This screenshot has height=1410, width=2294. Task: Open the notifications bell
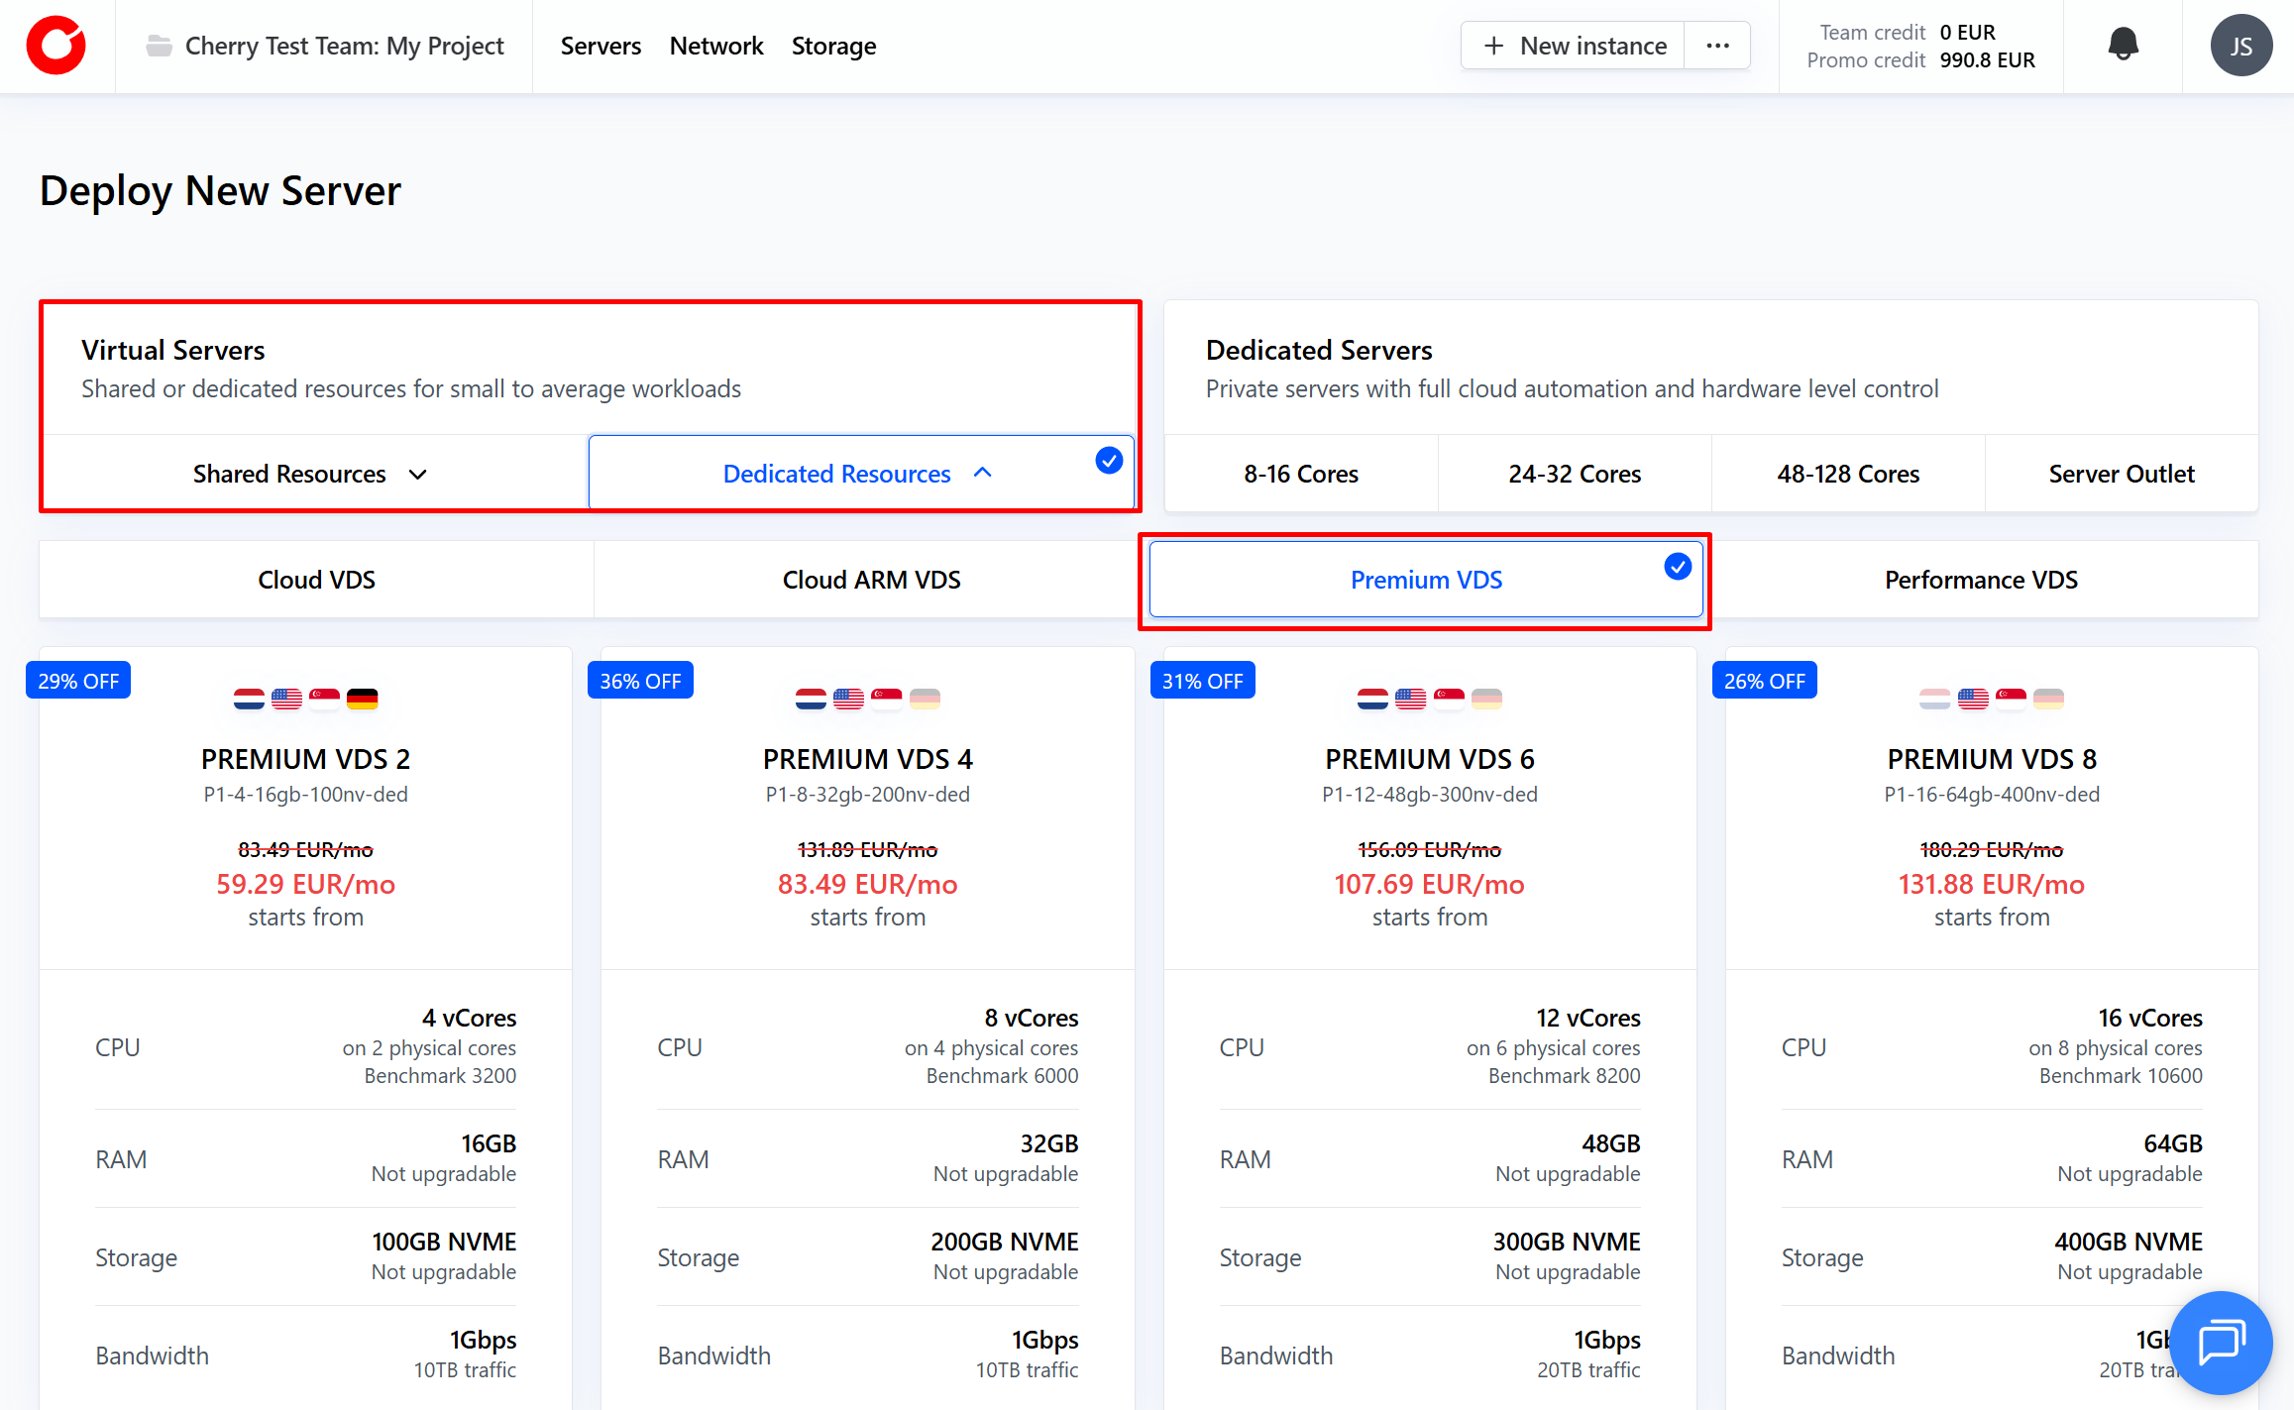tap(2123, 45)
